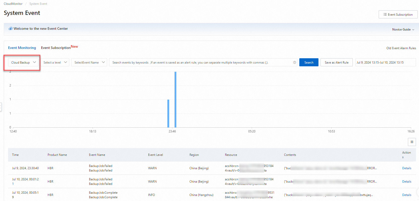
Task: Click the tallest blue bar in the chart
Action: coord(175,99)
